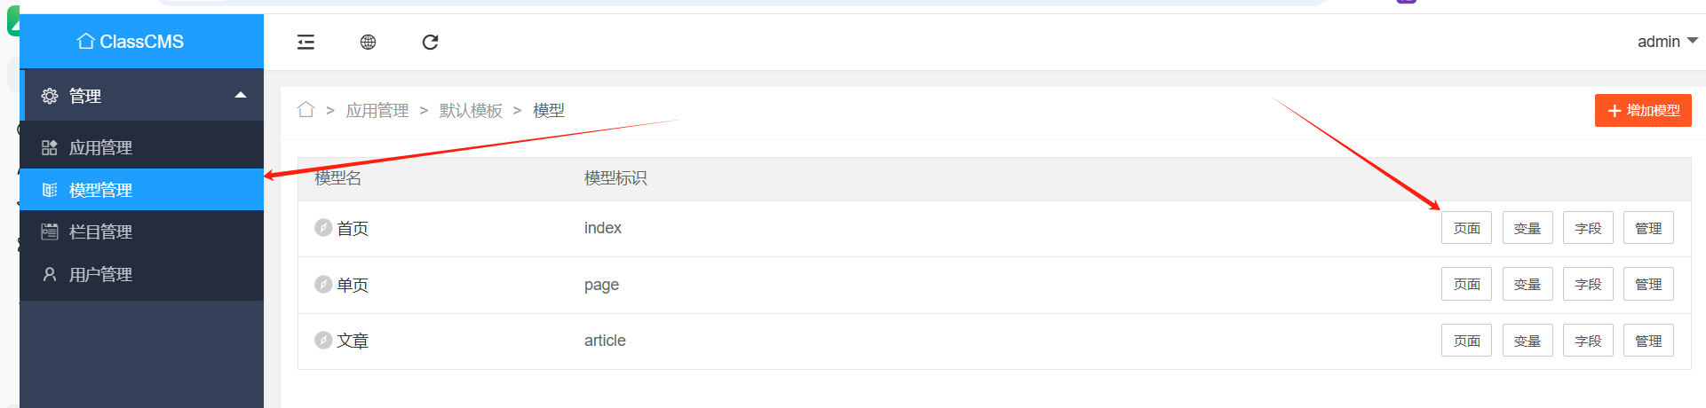Click the refresh page icon
Image resolution: width=1706 pixels, height=408 pixels.
point(430,42)
